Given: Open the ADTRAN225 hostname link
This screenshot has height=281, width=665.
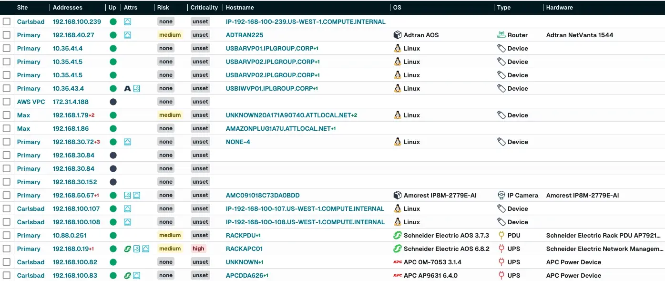Looking at the screenshot, I should [x=245, y=35].
